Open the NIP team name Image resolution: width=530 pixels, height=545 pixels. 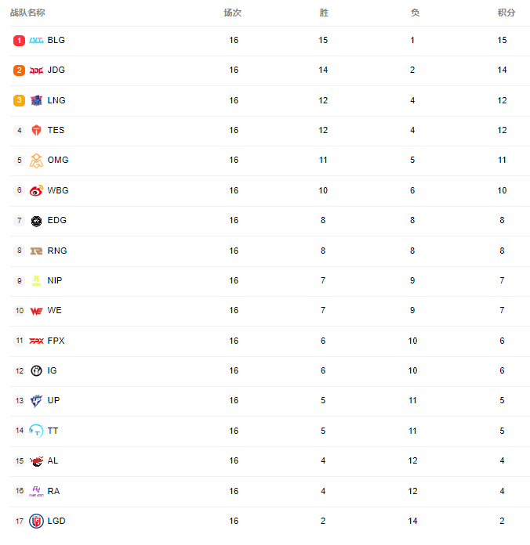[x=55, y=280]
